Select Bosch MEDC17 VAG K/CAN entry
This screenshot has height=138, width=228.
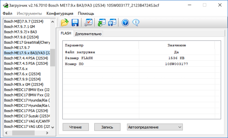point(27,121)
